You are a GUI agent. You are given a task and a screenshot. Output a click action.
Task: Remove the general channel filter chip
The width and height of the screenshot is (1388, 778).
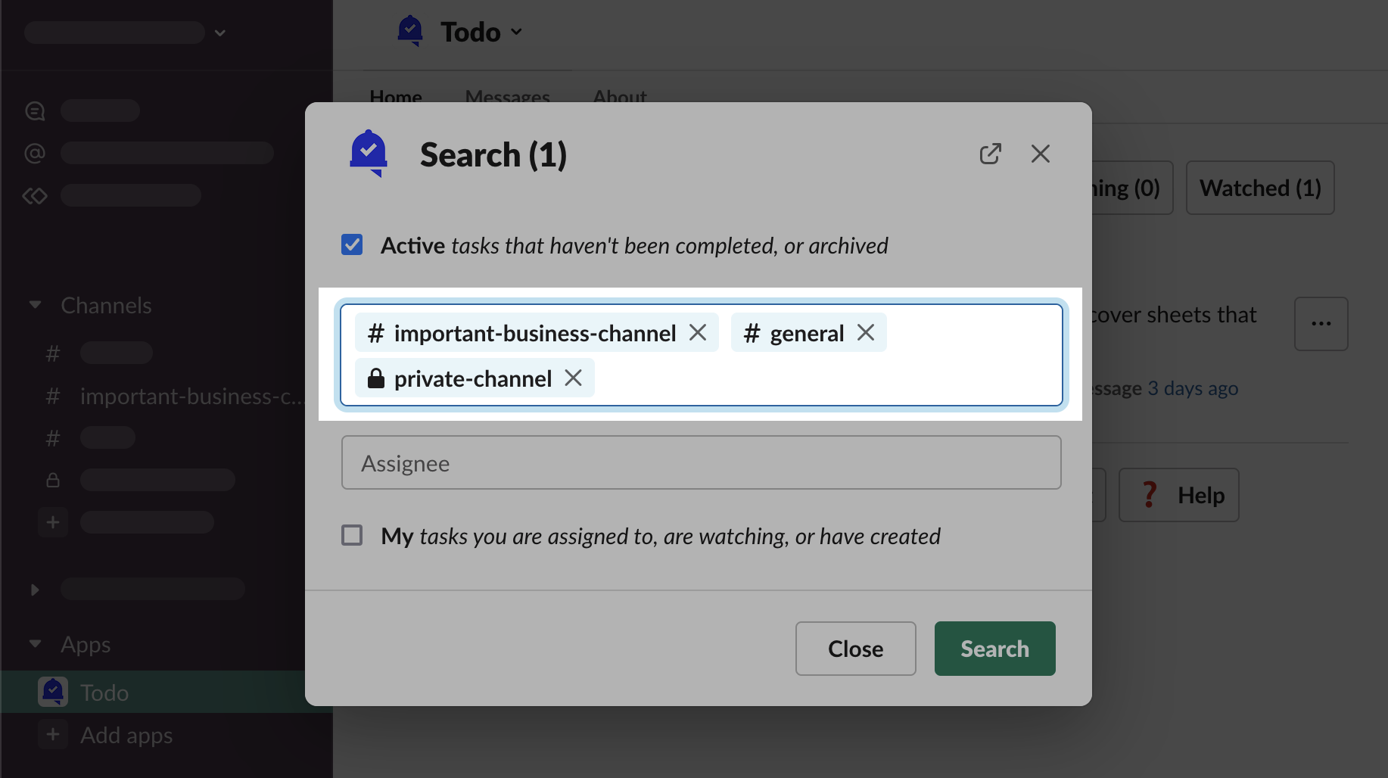[x=866, y=332]
